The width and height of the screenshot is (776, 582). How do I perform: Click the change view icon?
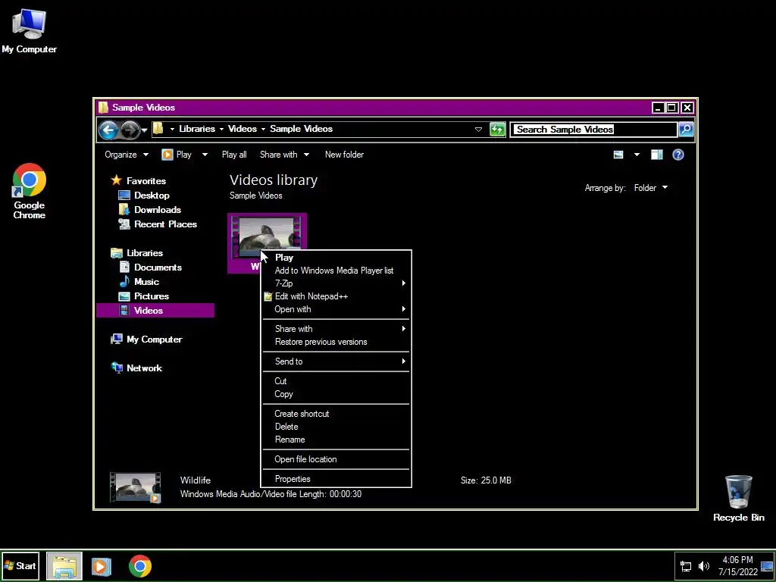tap(618, 155)
